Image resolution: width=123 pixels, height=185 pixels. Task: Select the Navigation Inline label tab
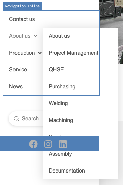pyautogui.click(x=23, y=6)
